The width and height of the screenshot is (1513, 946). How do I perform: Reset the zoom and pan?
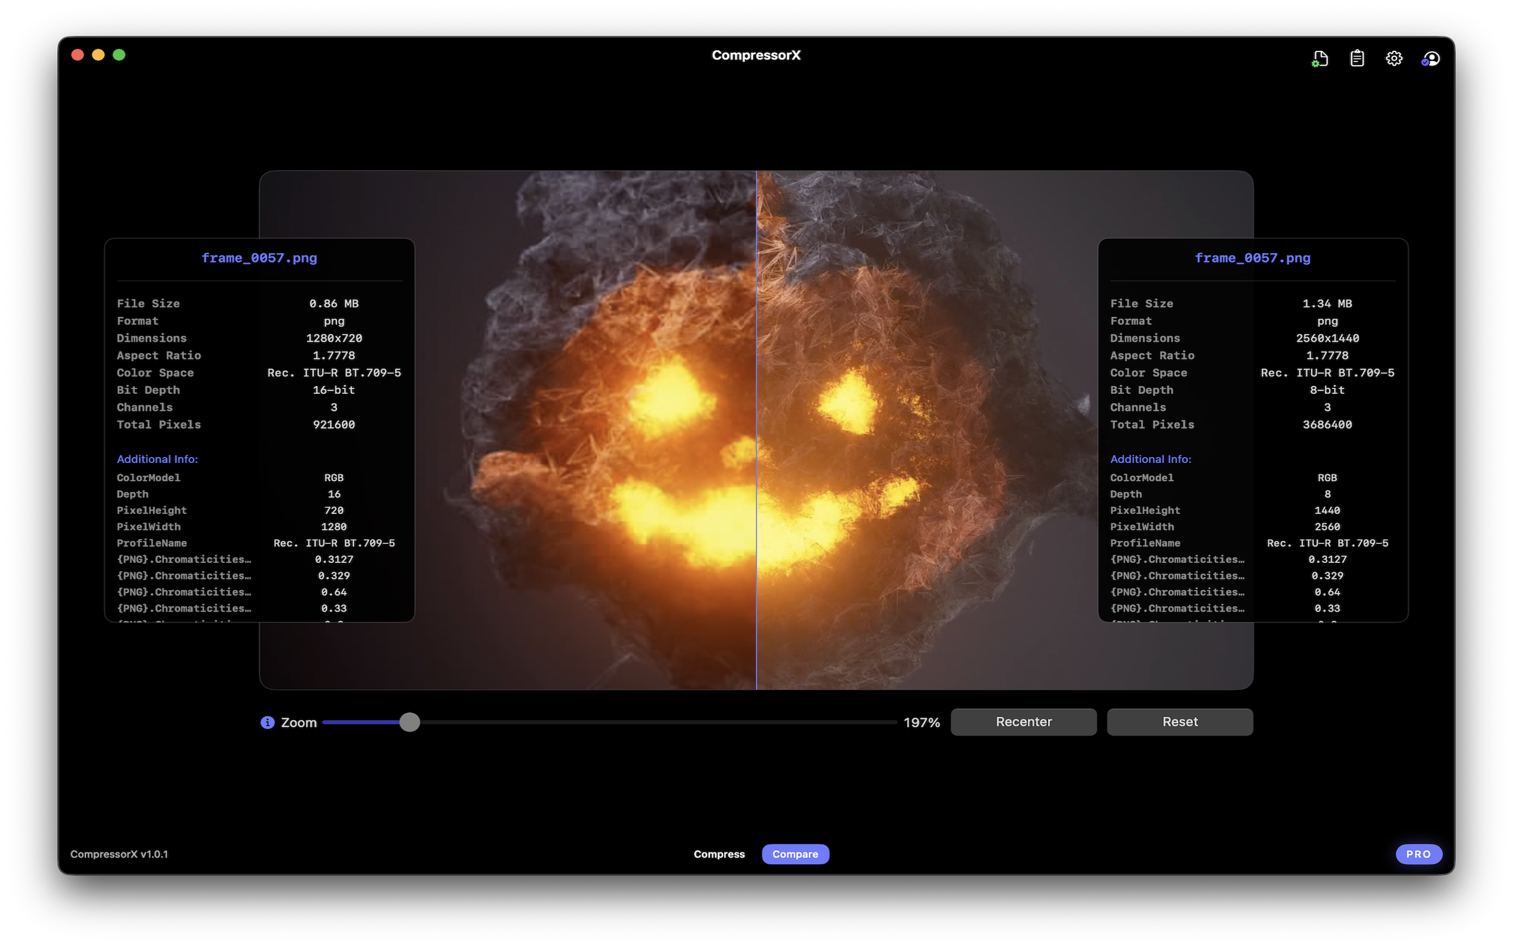click(x=1179, y=721)
